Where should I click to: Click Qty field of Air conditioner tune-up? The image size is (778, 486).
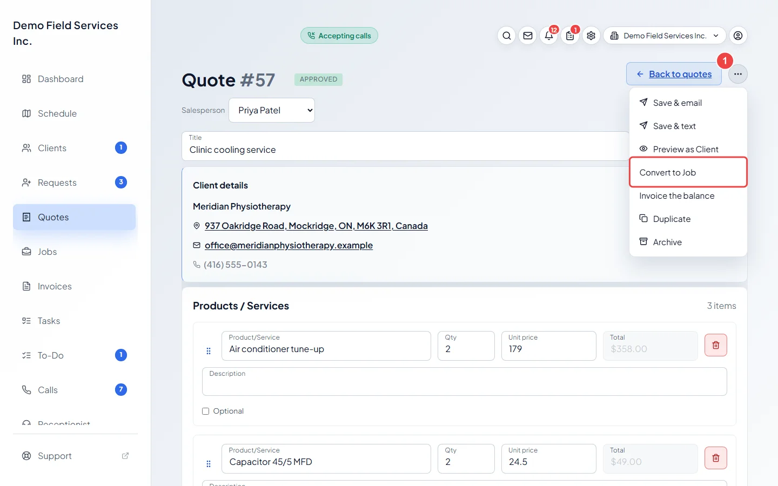pos(466,346)
